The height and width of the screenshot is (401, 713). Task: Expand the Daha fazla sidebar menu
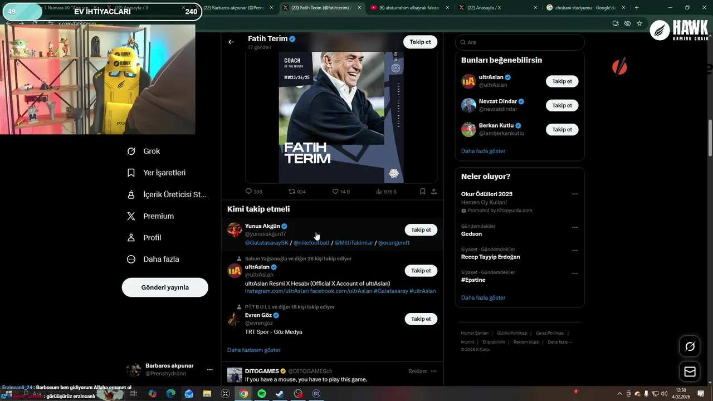click(153, 259)
